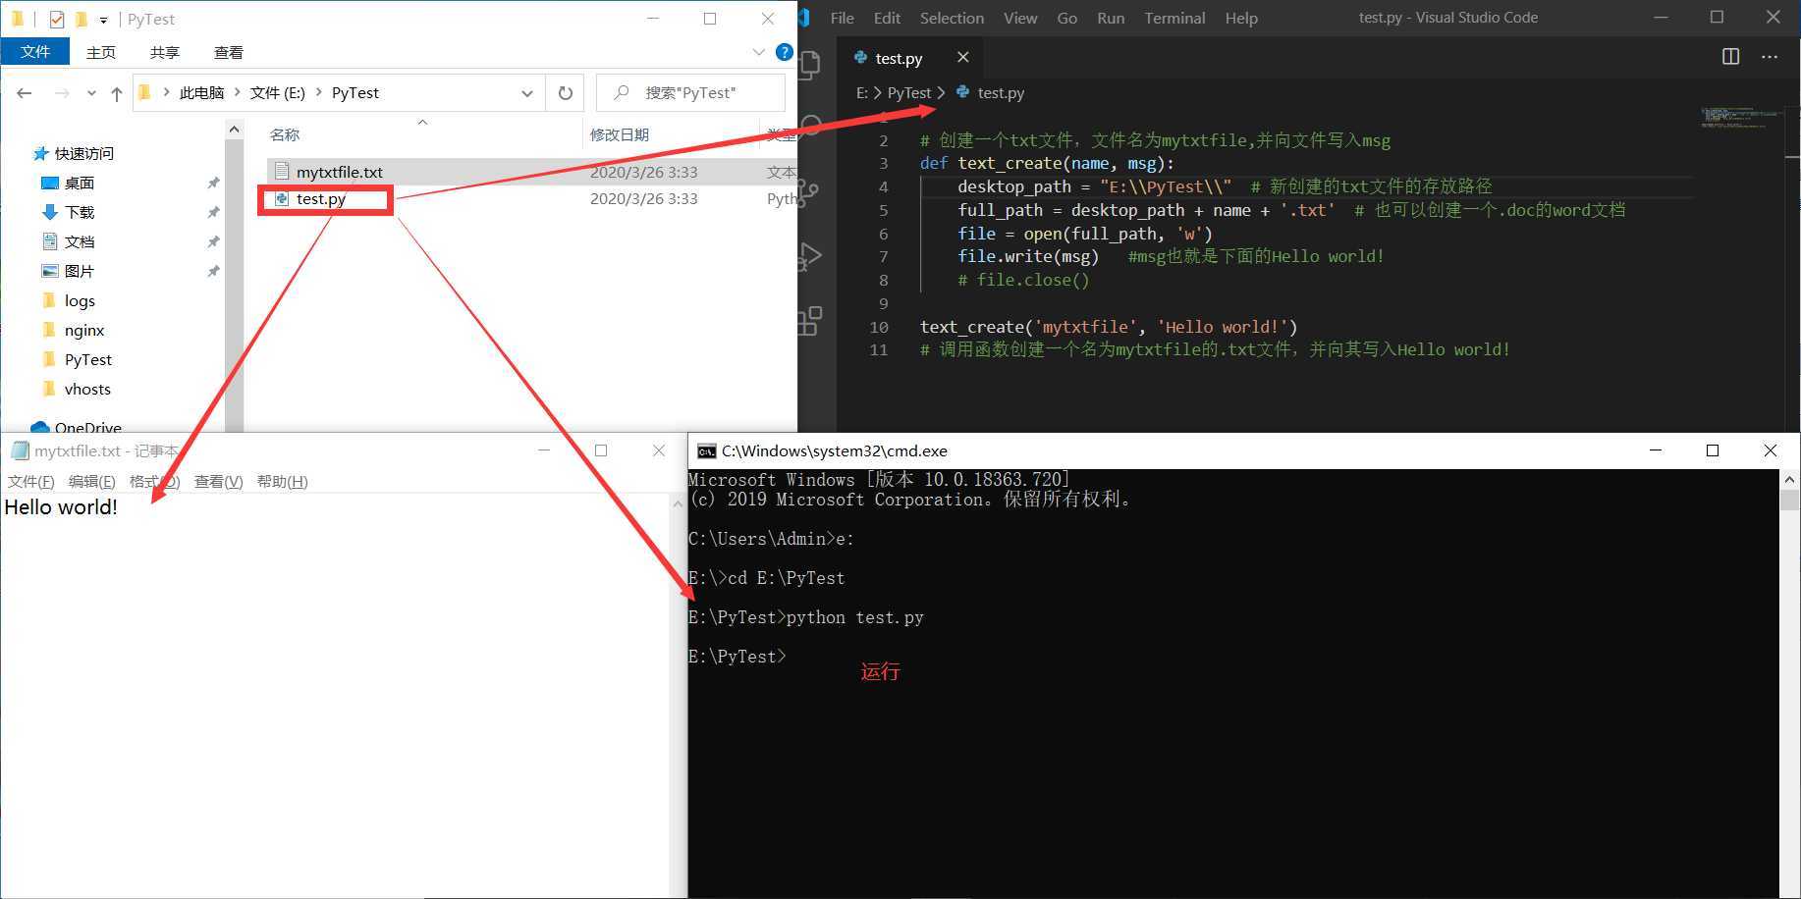Select 快速访问 in navigation pane
The width and height of the screenshot is (1801, 899).
tap(83, 153)
